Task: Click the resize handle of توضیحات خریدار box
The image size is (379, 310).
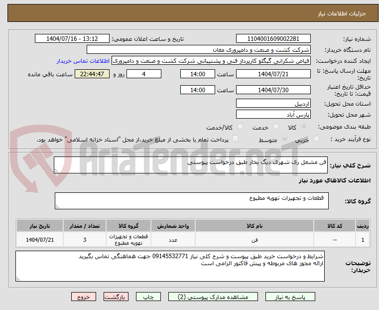Action: point(18,279)
